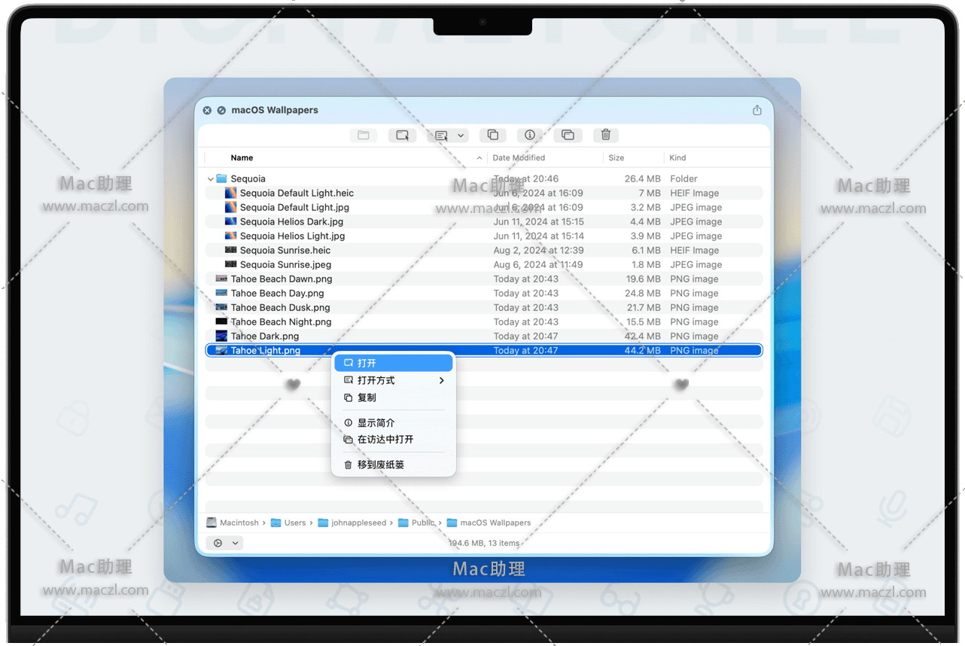
Task: Click the thumbnail icon of Tahoe Beach Day.png
Action: pos(221,293)
